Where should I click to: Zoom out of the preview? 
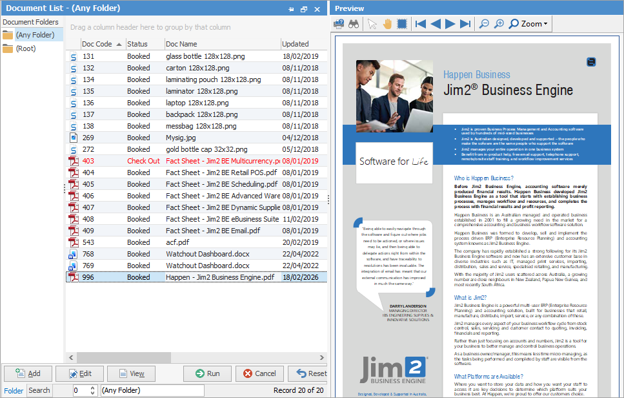pos(484,24)
